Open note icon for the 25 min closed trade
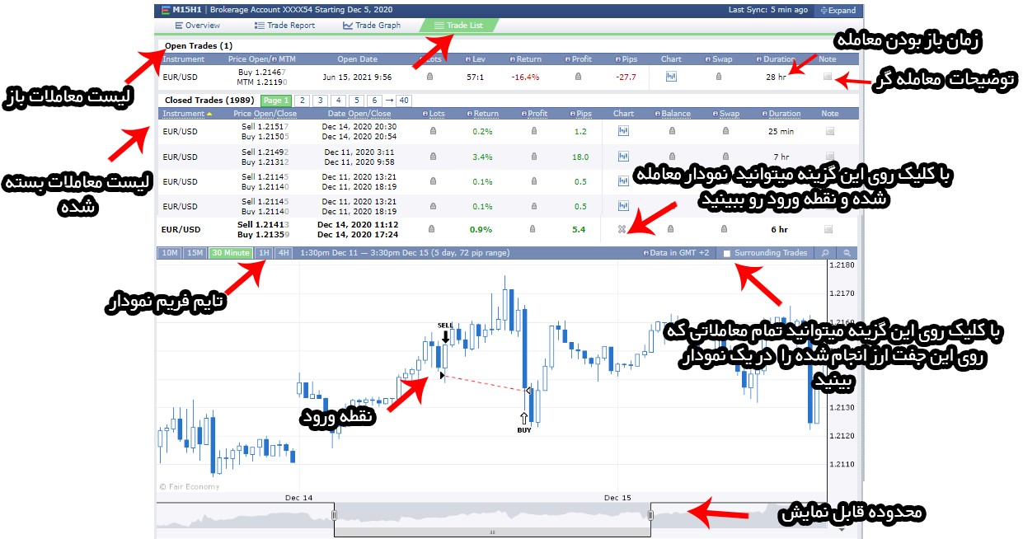The height and width of the screenshot is (539, 1023). pos(830,131)
